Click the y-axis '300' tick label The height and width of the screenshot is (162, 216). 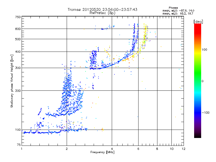(x=18, y=68)
